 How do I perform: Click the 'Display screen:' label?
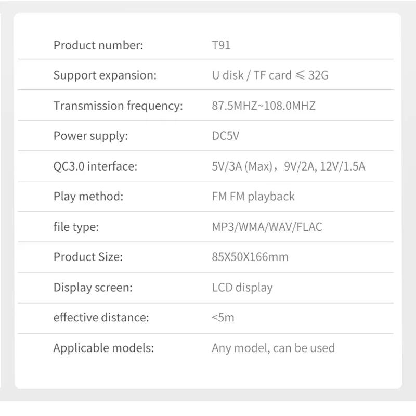(93, 287)
